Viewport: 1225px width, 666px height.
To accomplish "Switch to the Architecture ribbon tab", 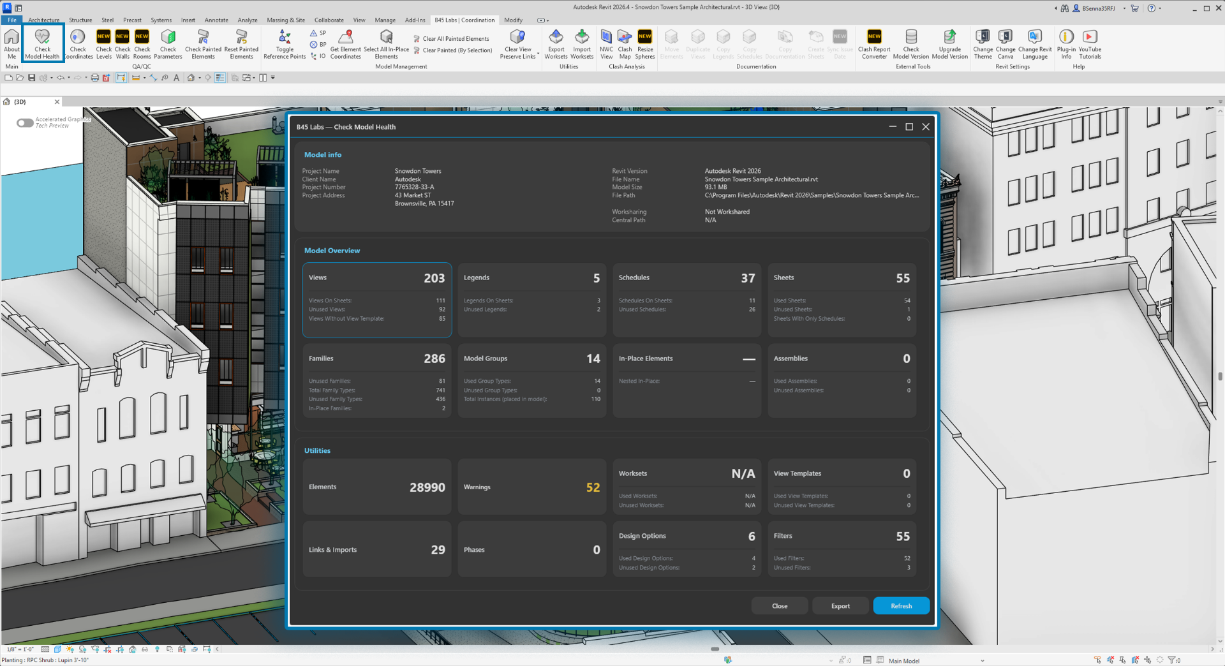I will [44, 20].
